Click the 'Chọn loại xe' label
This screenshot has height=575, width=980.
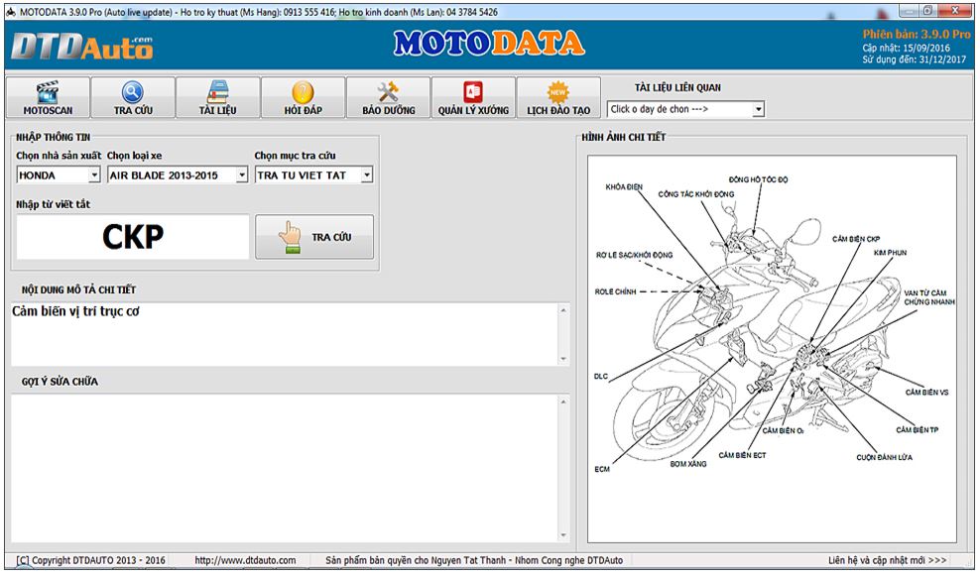click(134, 156)
